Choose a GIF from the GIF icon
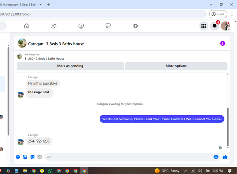The width and height of the screenshot is (237, 174). tap(40, 157)
